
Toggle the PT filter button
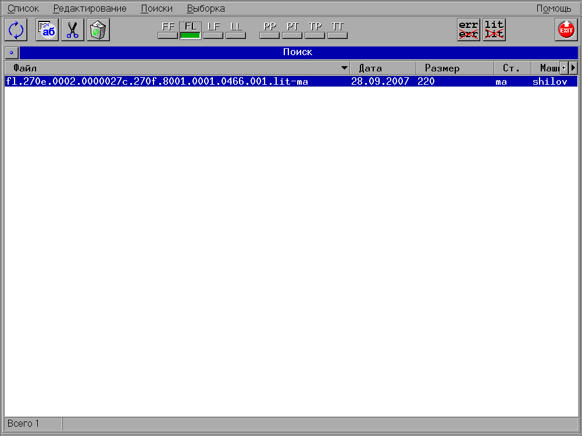pos(292,30)
